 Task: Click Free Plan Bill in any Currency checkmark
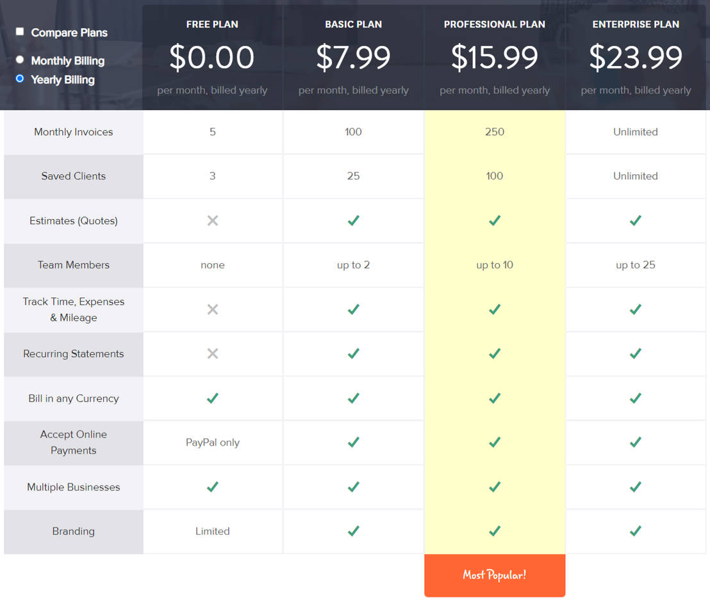[213, 398]
